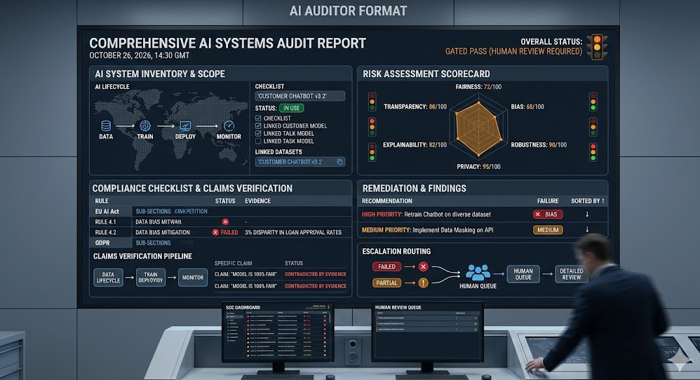The width and height of the screenshot is (700, 380).
Task: Click the X icon inside the BIAS badge
Action: point(538,214)
